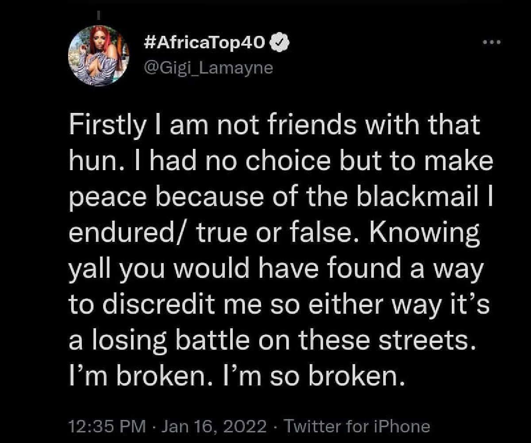This screenshot has width=531, height=443.
Task: Open the Twitter for iPhone source link
Action: 357,426
